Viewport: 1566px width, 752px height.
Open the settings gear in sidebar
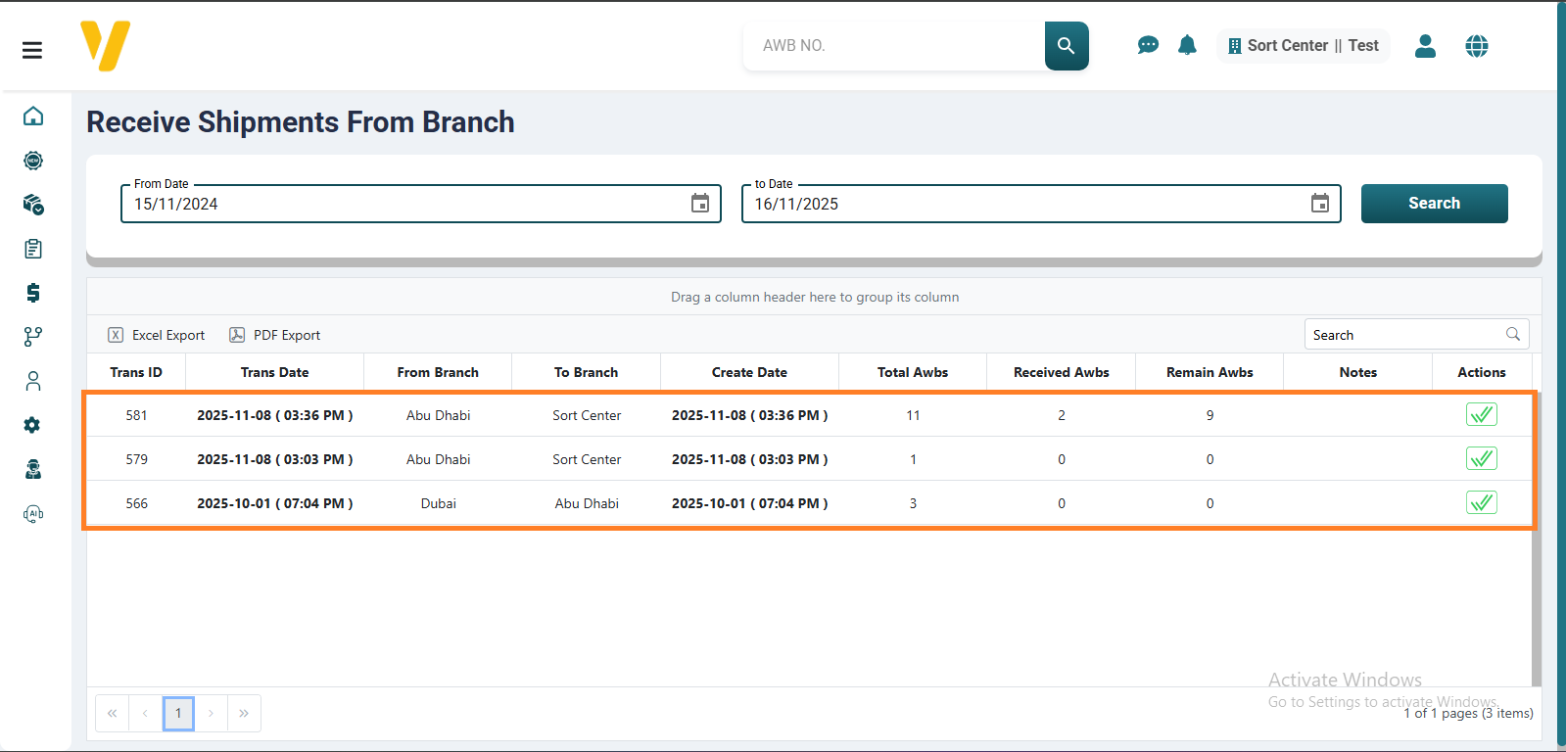click(x=33, y=425)
